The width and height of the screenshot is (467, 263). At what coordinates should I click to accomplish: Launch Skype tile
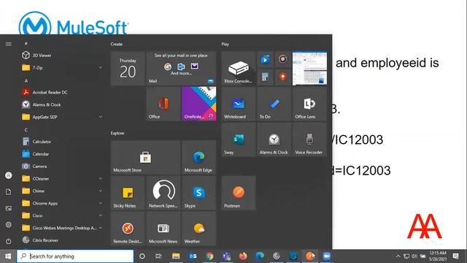pyautogui.click(x=198, y=193)
